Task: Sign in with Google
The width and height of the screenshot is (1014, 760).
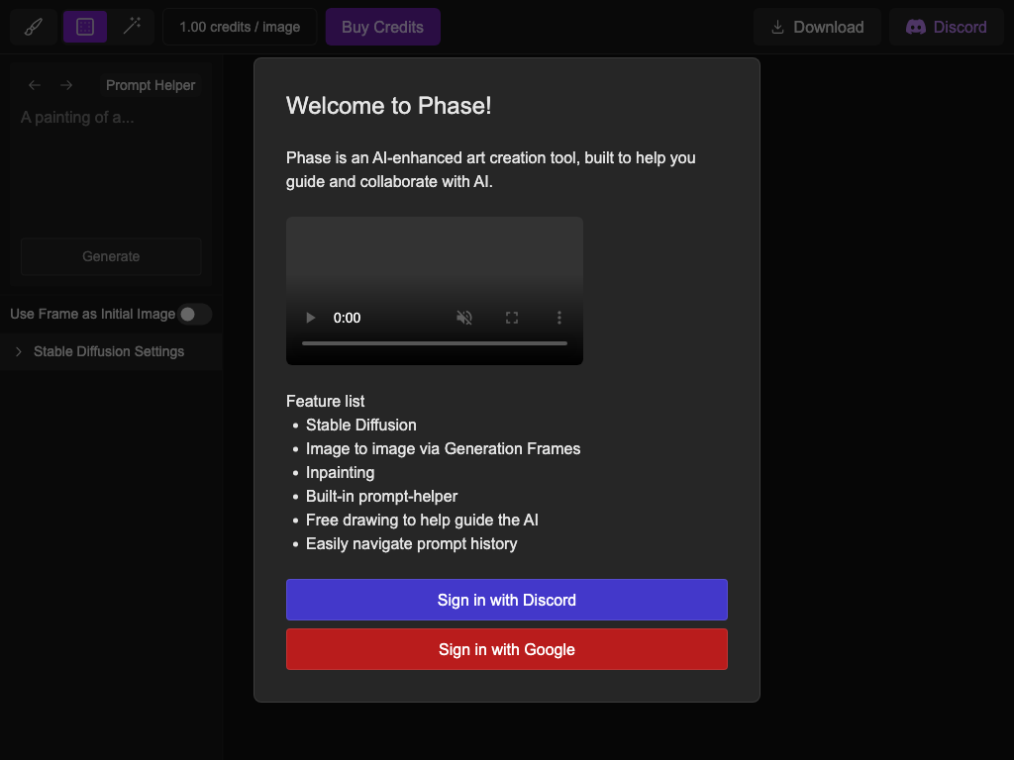Action: [507, 649]
